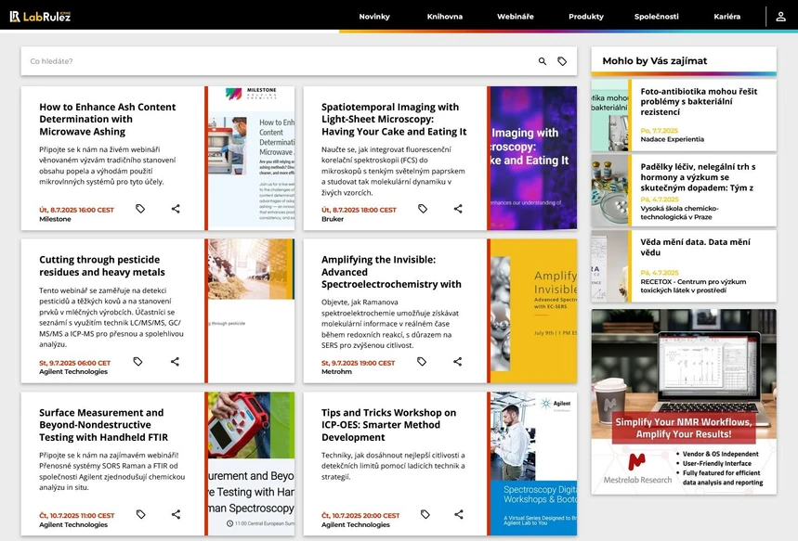The image size is (798, 541).
Task: Click date 'Čt, 10.7.2025 11:00 CEST'
Action: point(77,516)
